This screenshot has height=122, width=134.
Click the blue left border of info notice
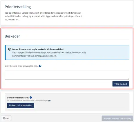(5, 52)
